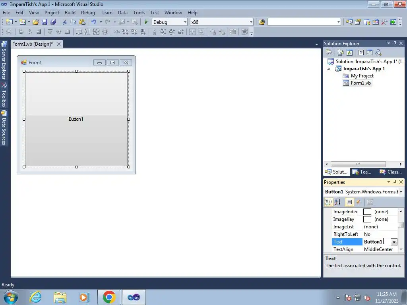Viewport: 407px width, 305px height.
Task: Pin the Solution Explorer panel
Action: coord(395,43)
